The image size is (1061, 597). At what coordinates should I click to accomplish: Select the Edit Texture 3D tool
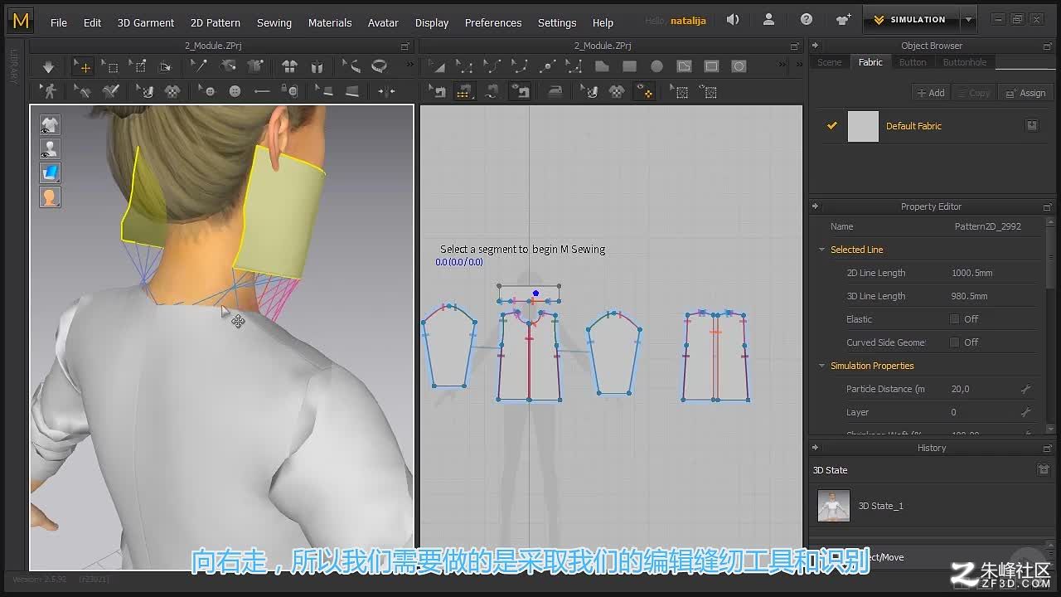coord(147,91)
